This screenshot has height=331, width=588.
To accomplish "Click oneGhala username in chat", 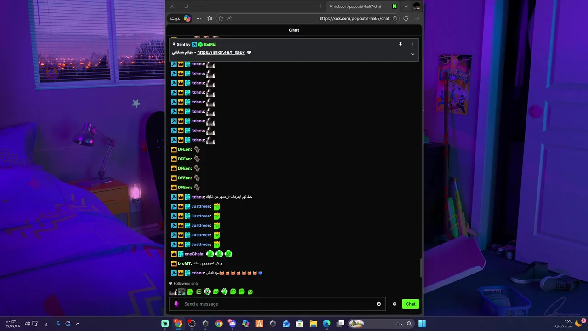I will coord(194,254).
